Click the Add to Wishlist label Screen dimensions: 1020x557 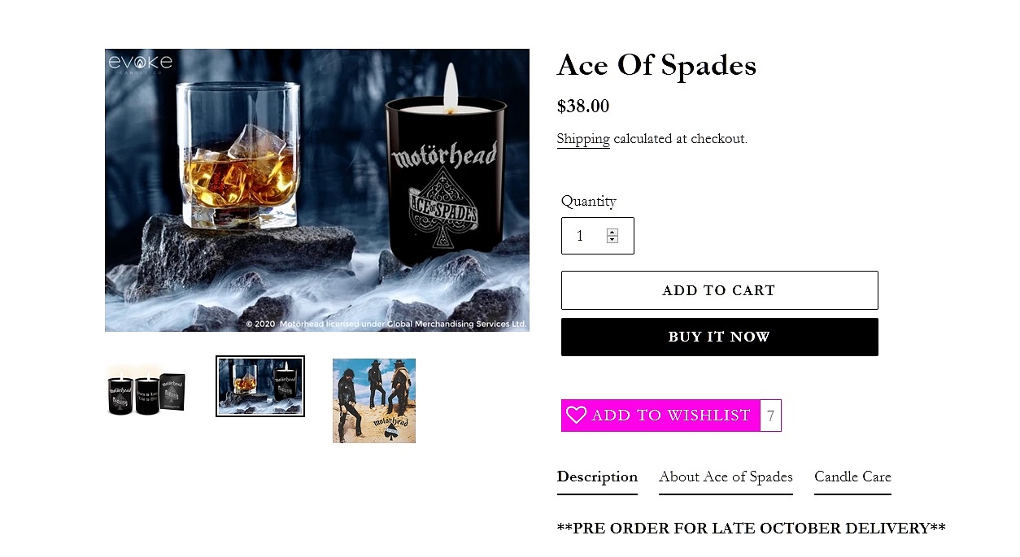671,416
